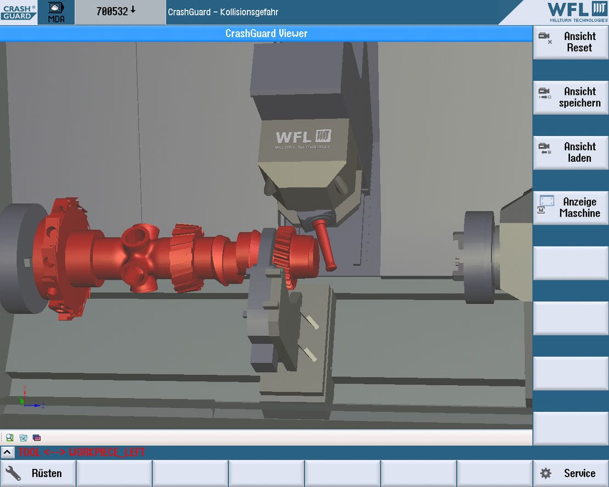Image resolution: width=609 pixels, height=487 pixels.
Task: Collapse the collision warning with the chevron
Action: [x=7, y=452]
